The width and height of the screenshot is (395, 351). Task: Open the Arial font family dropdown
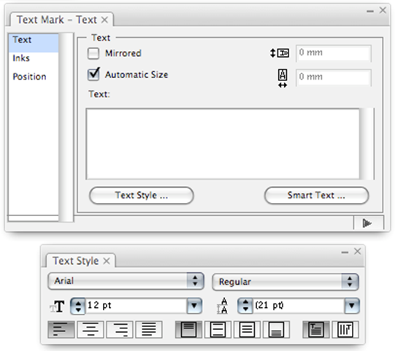point(126,281)
